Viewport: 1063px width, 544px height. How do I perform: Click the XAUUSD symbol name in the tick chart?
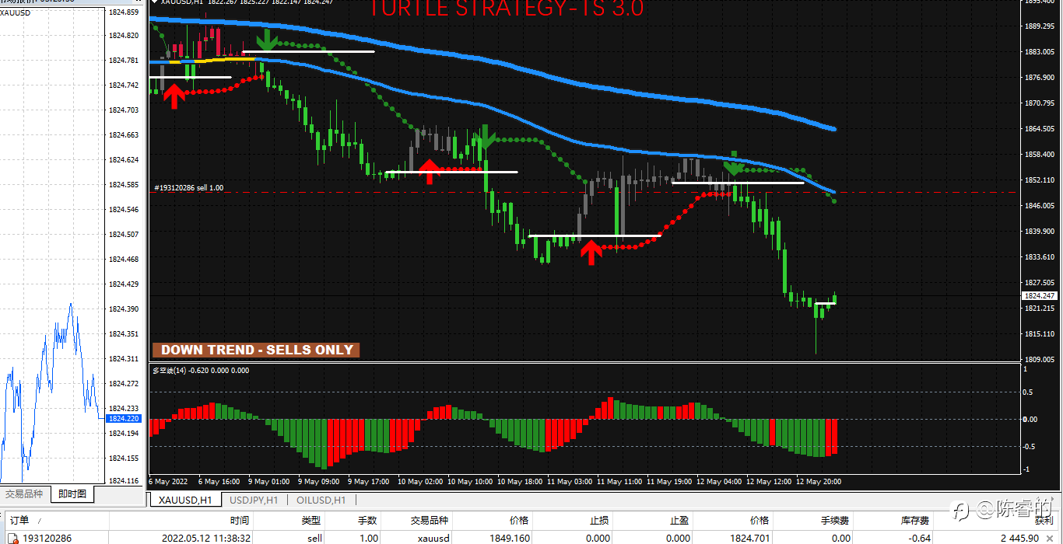pyautogui.click(x=16, y=12)
